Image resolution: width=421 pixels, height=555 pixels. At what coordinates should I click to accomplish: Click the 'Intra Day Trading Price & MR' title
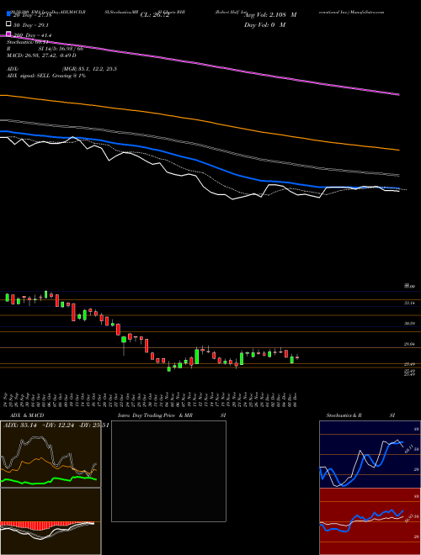[x=156, y=415]
